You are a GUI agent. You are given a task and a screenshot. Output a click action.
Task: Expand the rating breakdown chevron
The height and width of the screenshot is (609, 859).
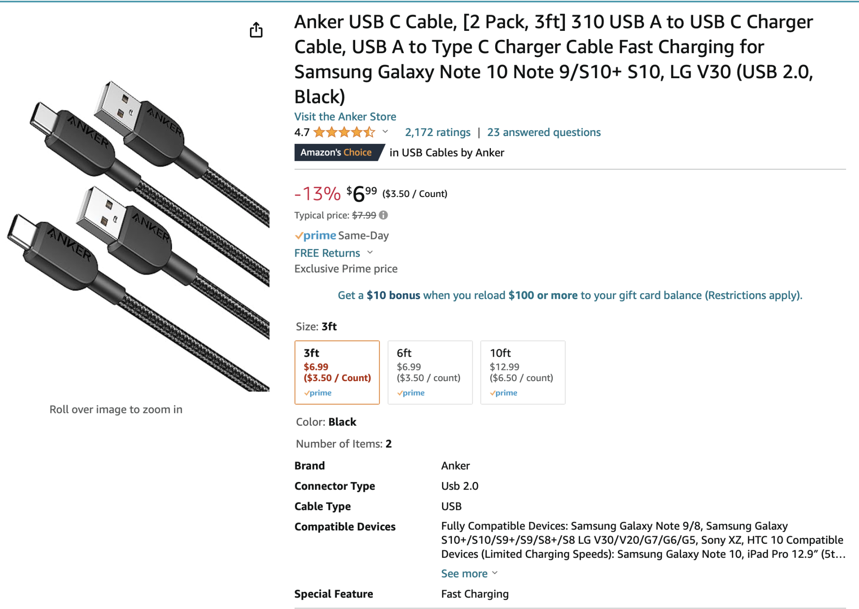pos(385,132)
